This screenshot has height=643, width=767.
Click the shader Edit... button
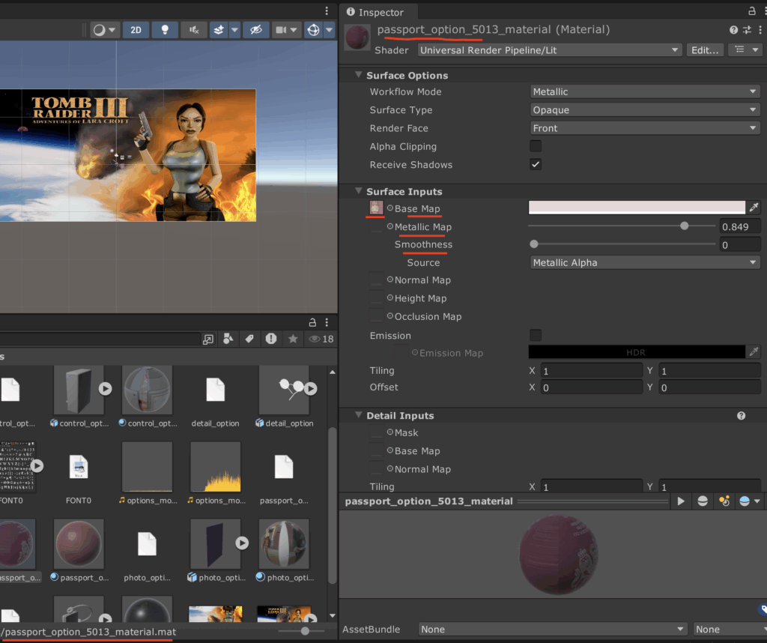click(x=705, y=50)
